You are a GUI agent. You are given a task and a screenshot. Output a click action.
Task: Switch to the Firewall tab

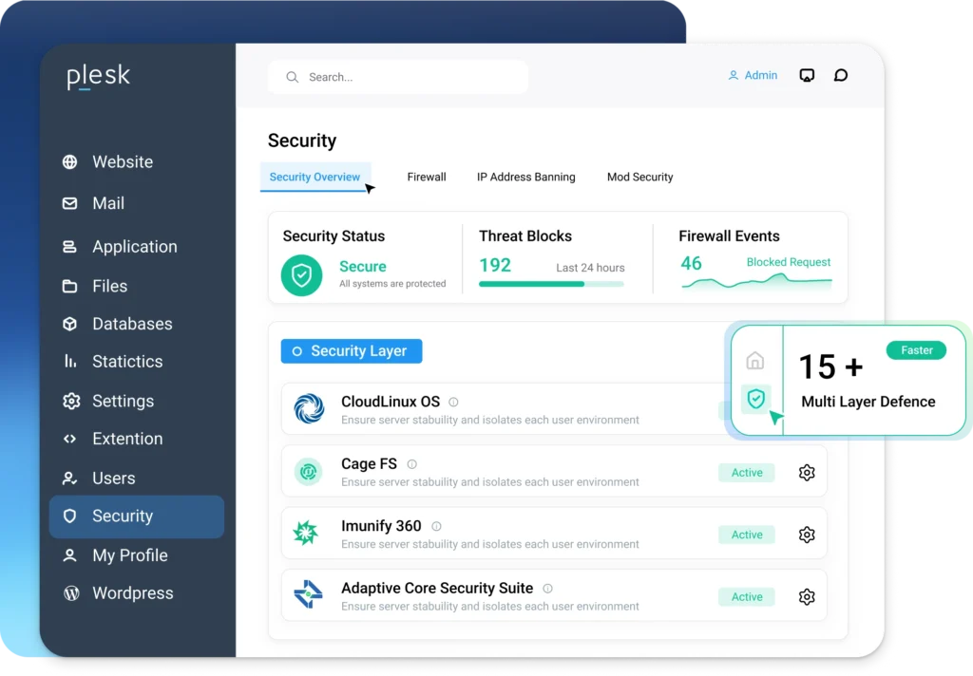[427, 177]
